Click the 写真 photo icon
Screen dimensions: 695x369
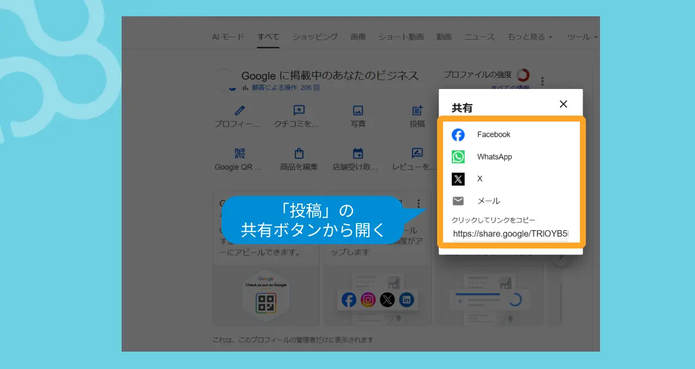358,111
